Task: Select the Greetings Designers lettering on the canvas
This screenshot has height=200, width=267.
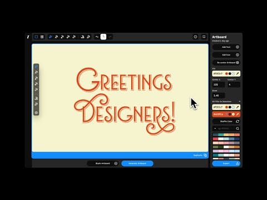Action: (125, 101)
